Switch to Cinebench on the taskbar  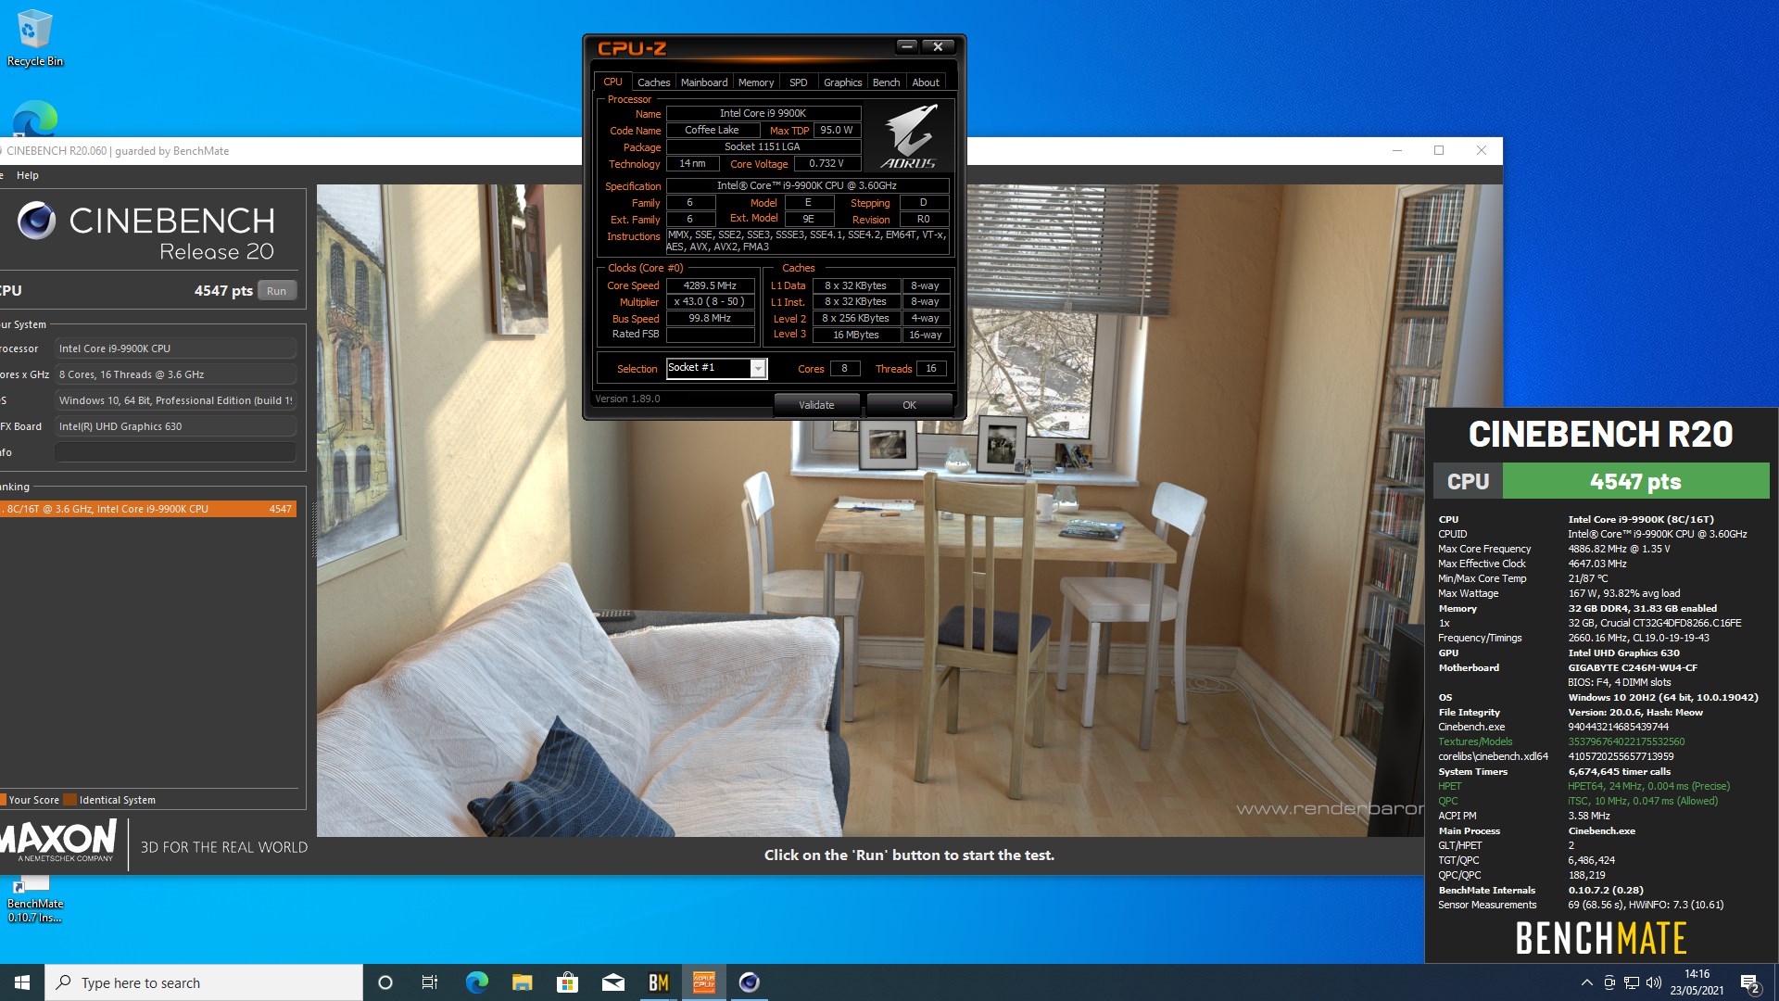[x=750, y=982]
